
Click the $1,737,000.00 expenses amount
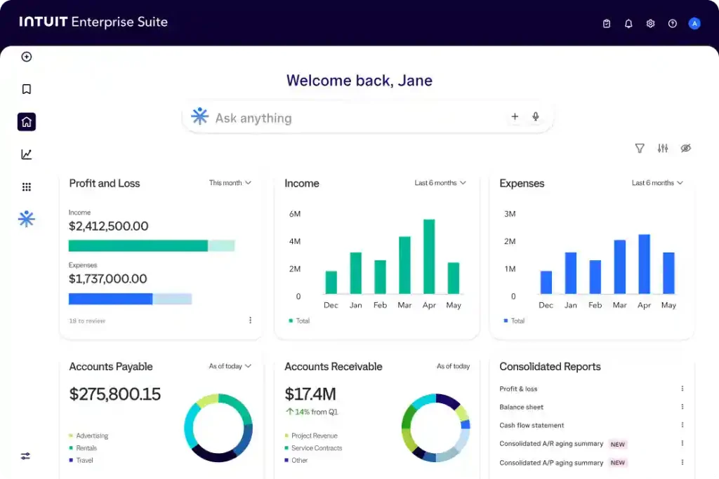[x=107, y=279]
